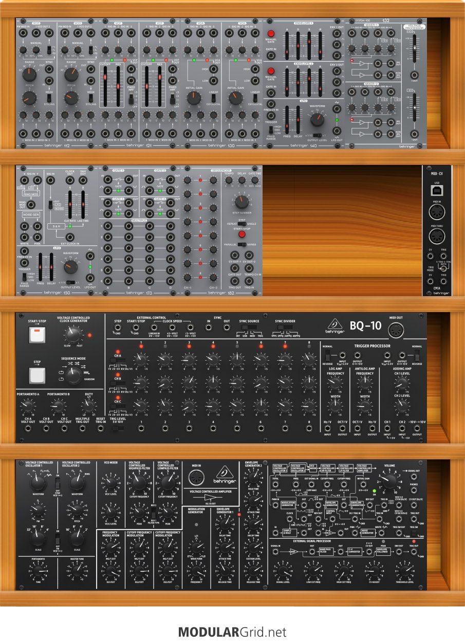Screen dimensions: 465x643
Task: Click the SIGNAL LEVEL knob in External Signal Processor
Action: (282, 570)
